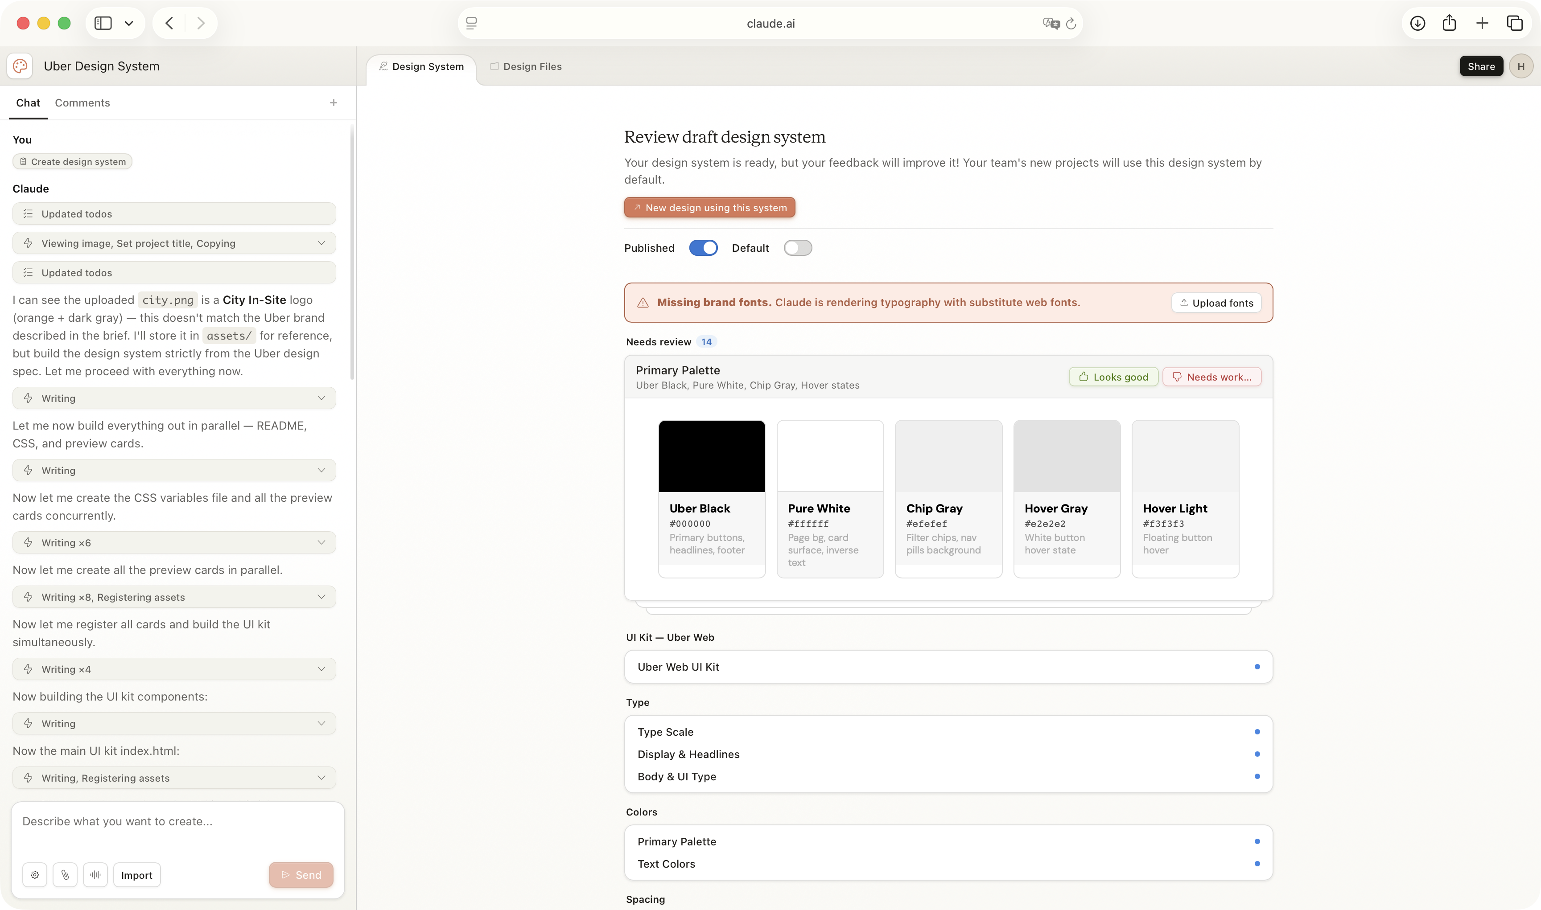Switch to the Design System tab
Viewport: 1541px width, 910px height.
(421, 67)
